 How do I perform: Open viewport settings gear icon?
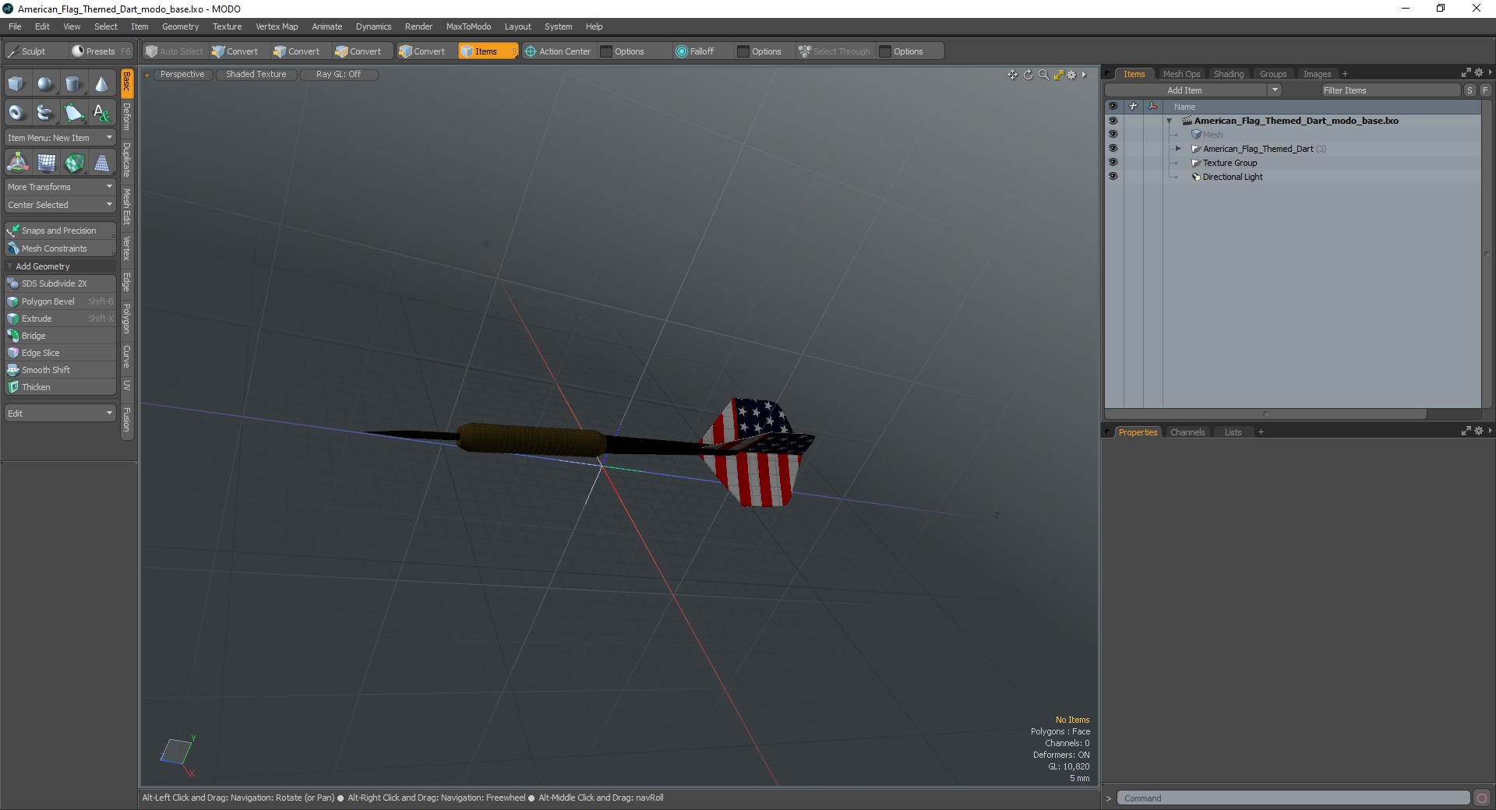pos(1071,75)
